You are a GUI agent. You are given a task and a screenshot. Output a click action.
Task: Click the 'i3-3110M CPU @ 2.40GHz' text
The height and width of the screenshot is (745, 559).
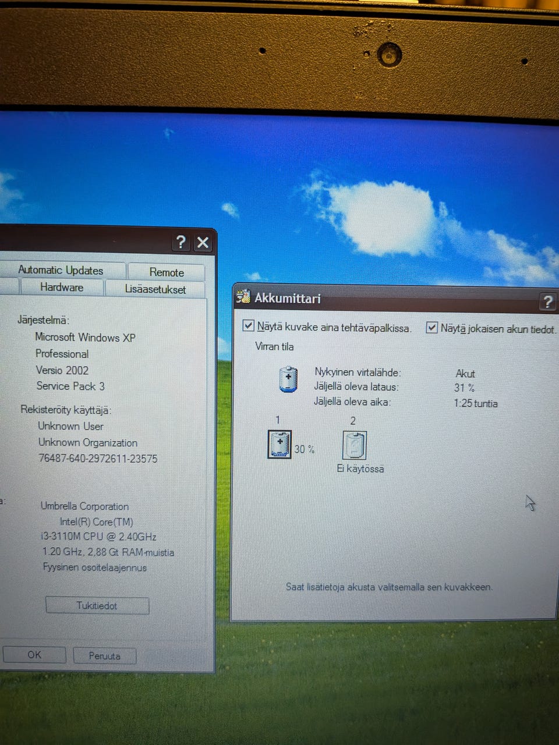pos(98,537)
